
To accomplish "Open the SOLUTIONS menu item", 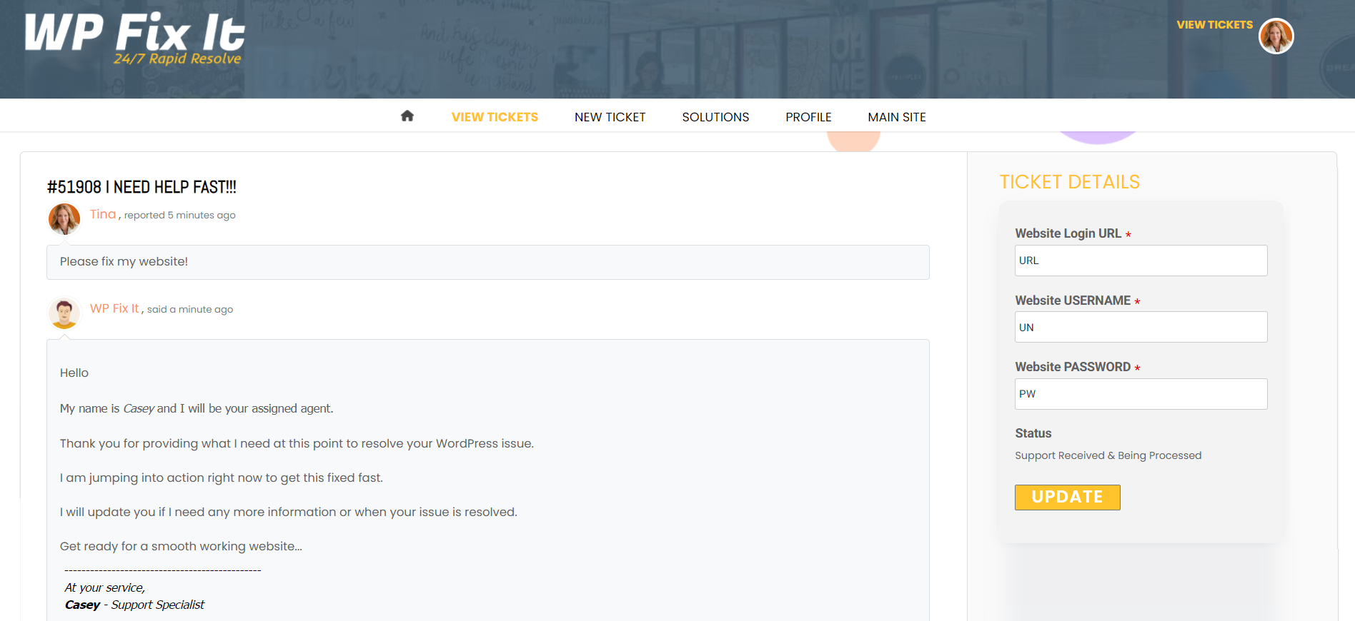I will pos(715,117).
